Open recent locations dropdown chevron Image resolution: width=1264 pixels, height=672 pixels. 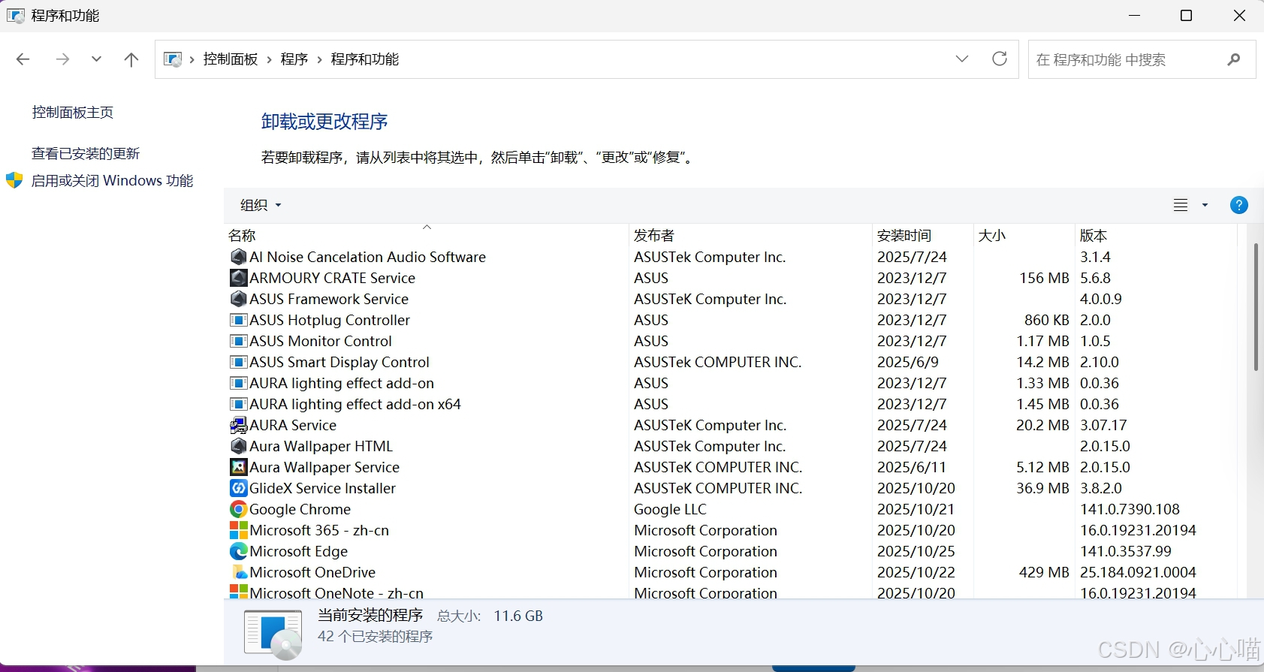(96, 59)
